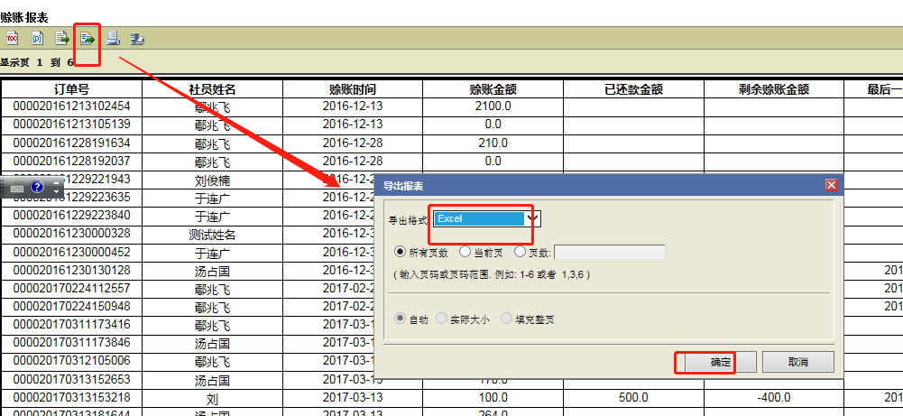Click order number 00002017031210​5006 cell
The image size is (903, 416).
click(71, 361)
